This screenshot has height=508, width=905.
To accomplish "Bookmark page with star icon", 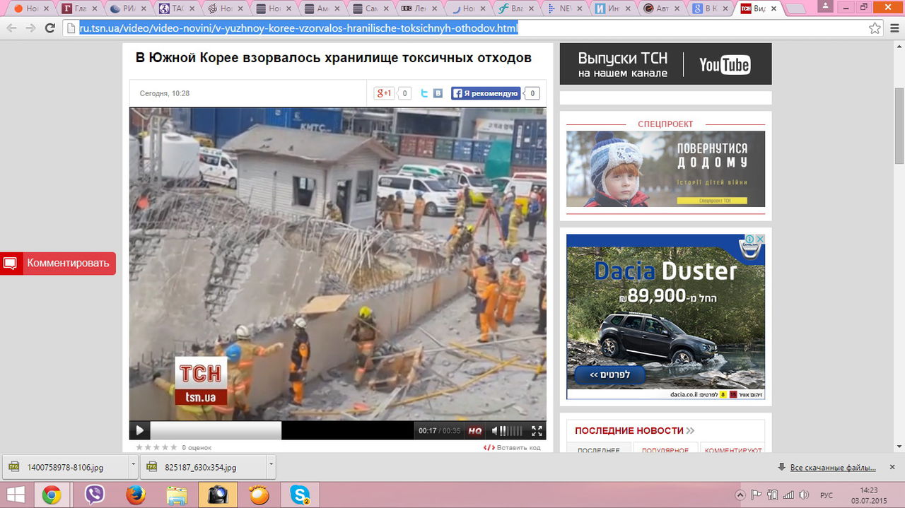I will point(875,28).
